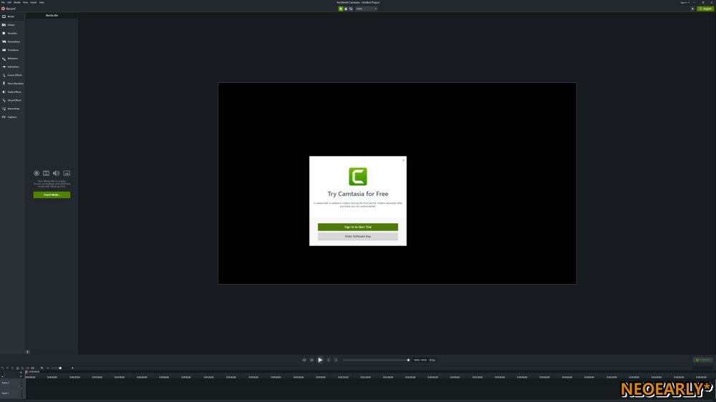Select the Track 1 header
Screen dimensions: 716x402
click(12, 393)
